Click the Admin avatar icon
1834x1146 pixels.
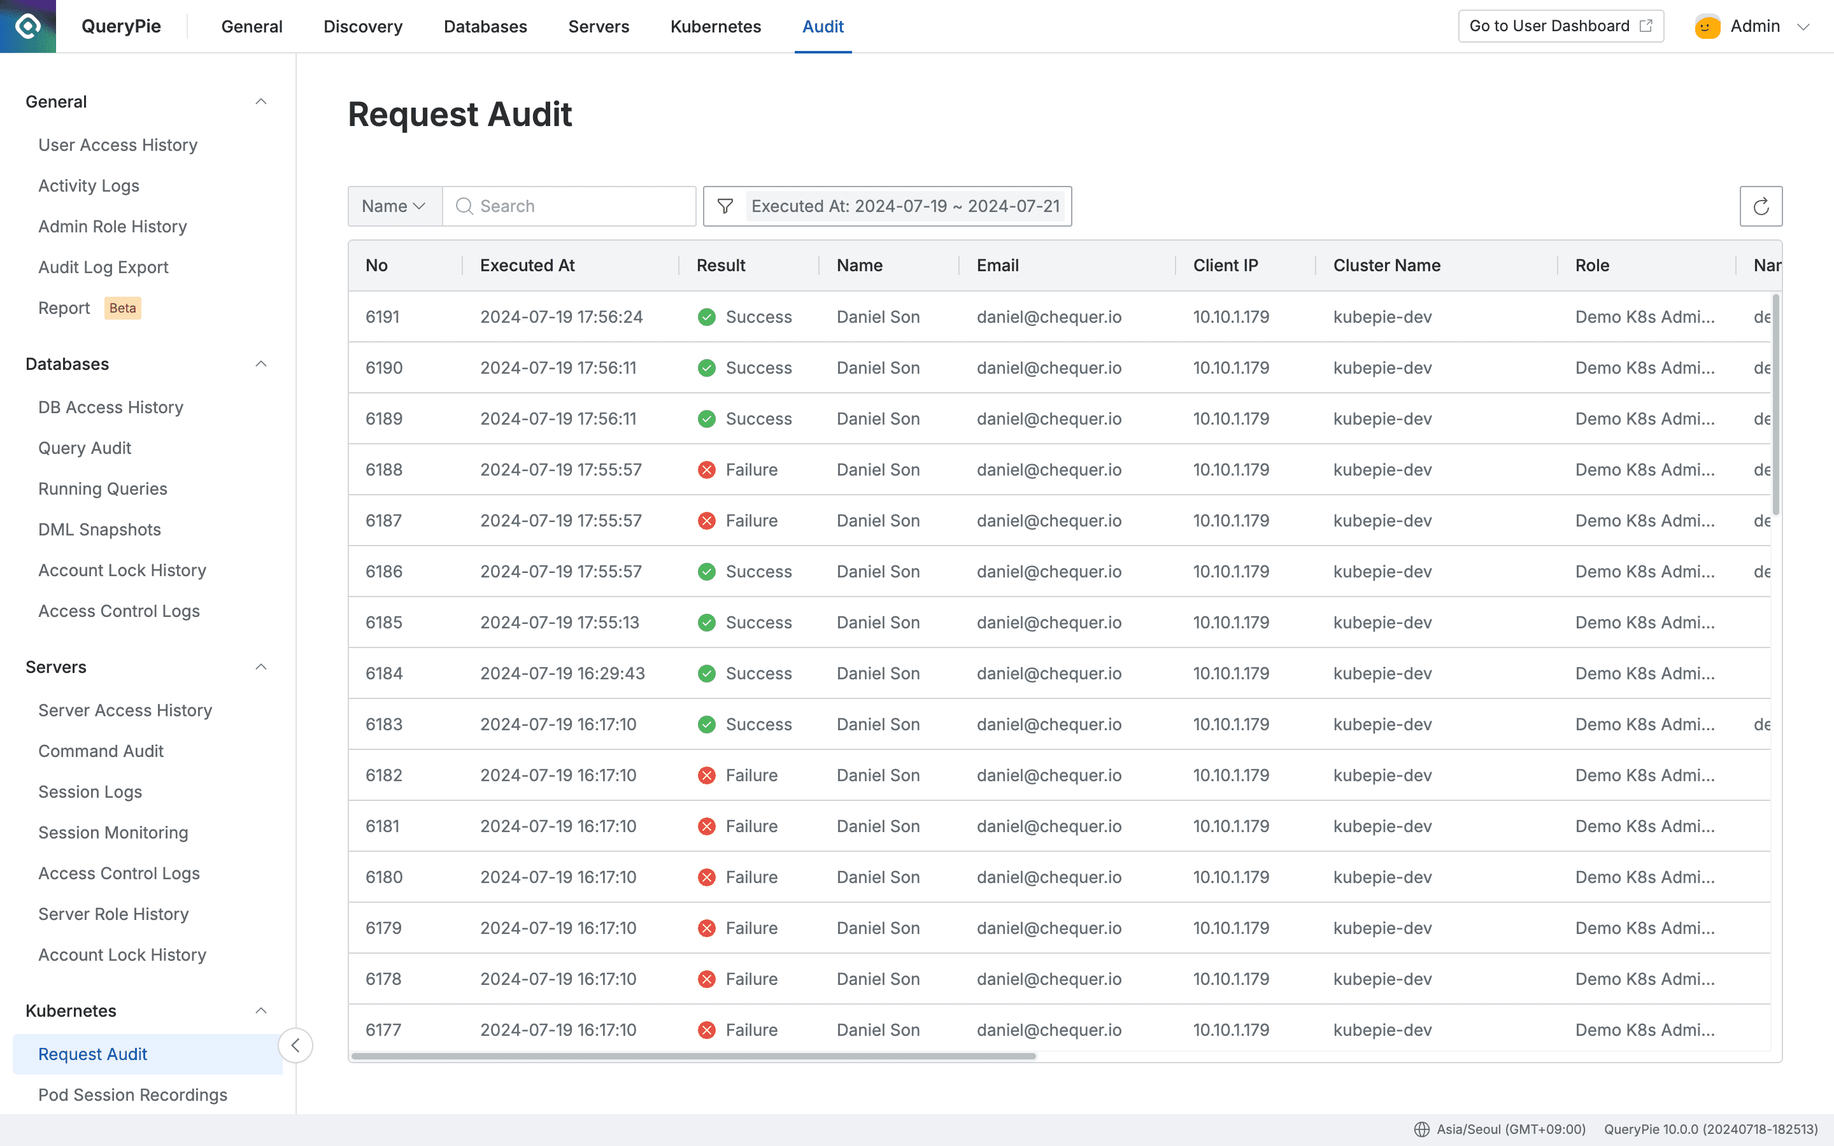pyautogui.click(x=1707, y=27)
